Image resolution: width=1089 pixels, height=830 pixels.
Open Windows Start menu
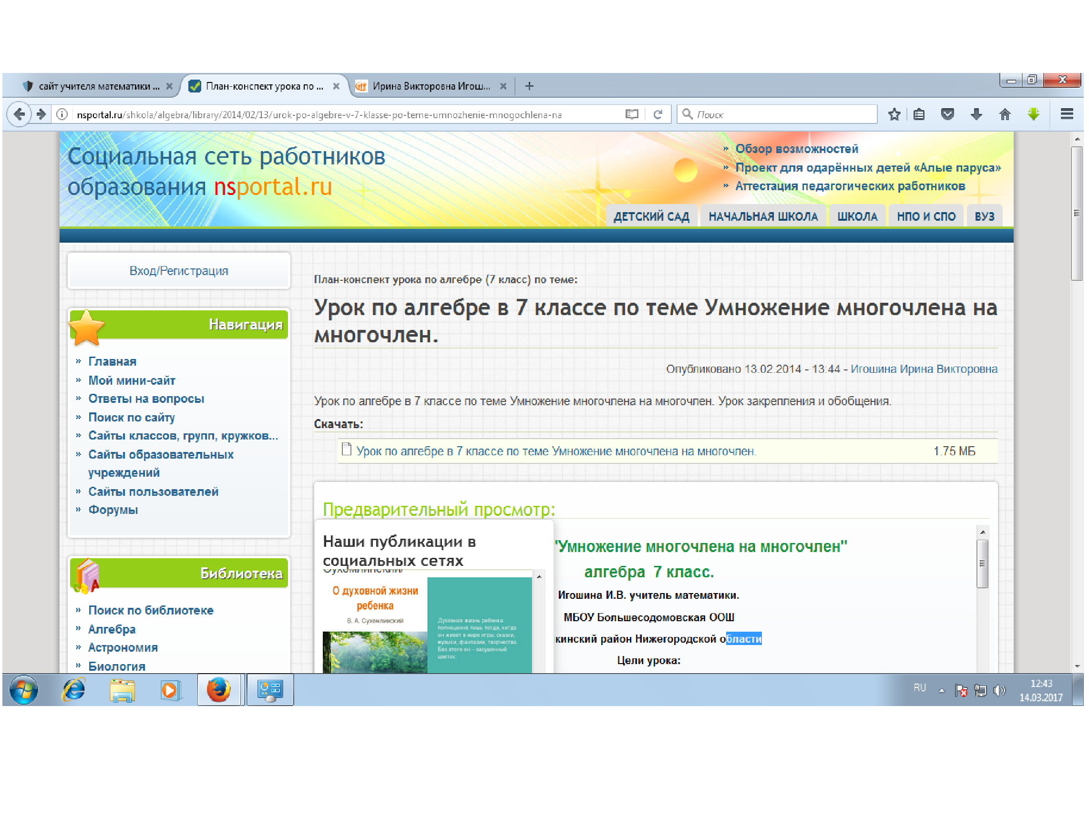pyautogui.click(x=24, y=690)
